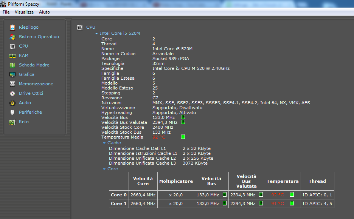Click the CPU heading link in main panel
This screenshot has width=354, height=219.
tap(91, 27)
